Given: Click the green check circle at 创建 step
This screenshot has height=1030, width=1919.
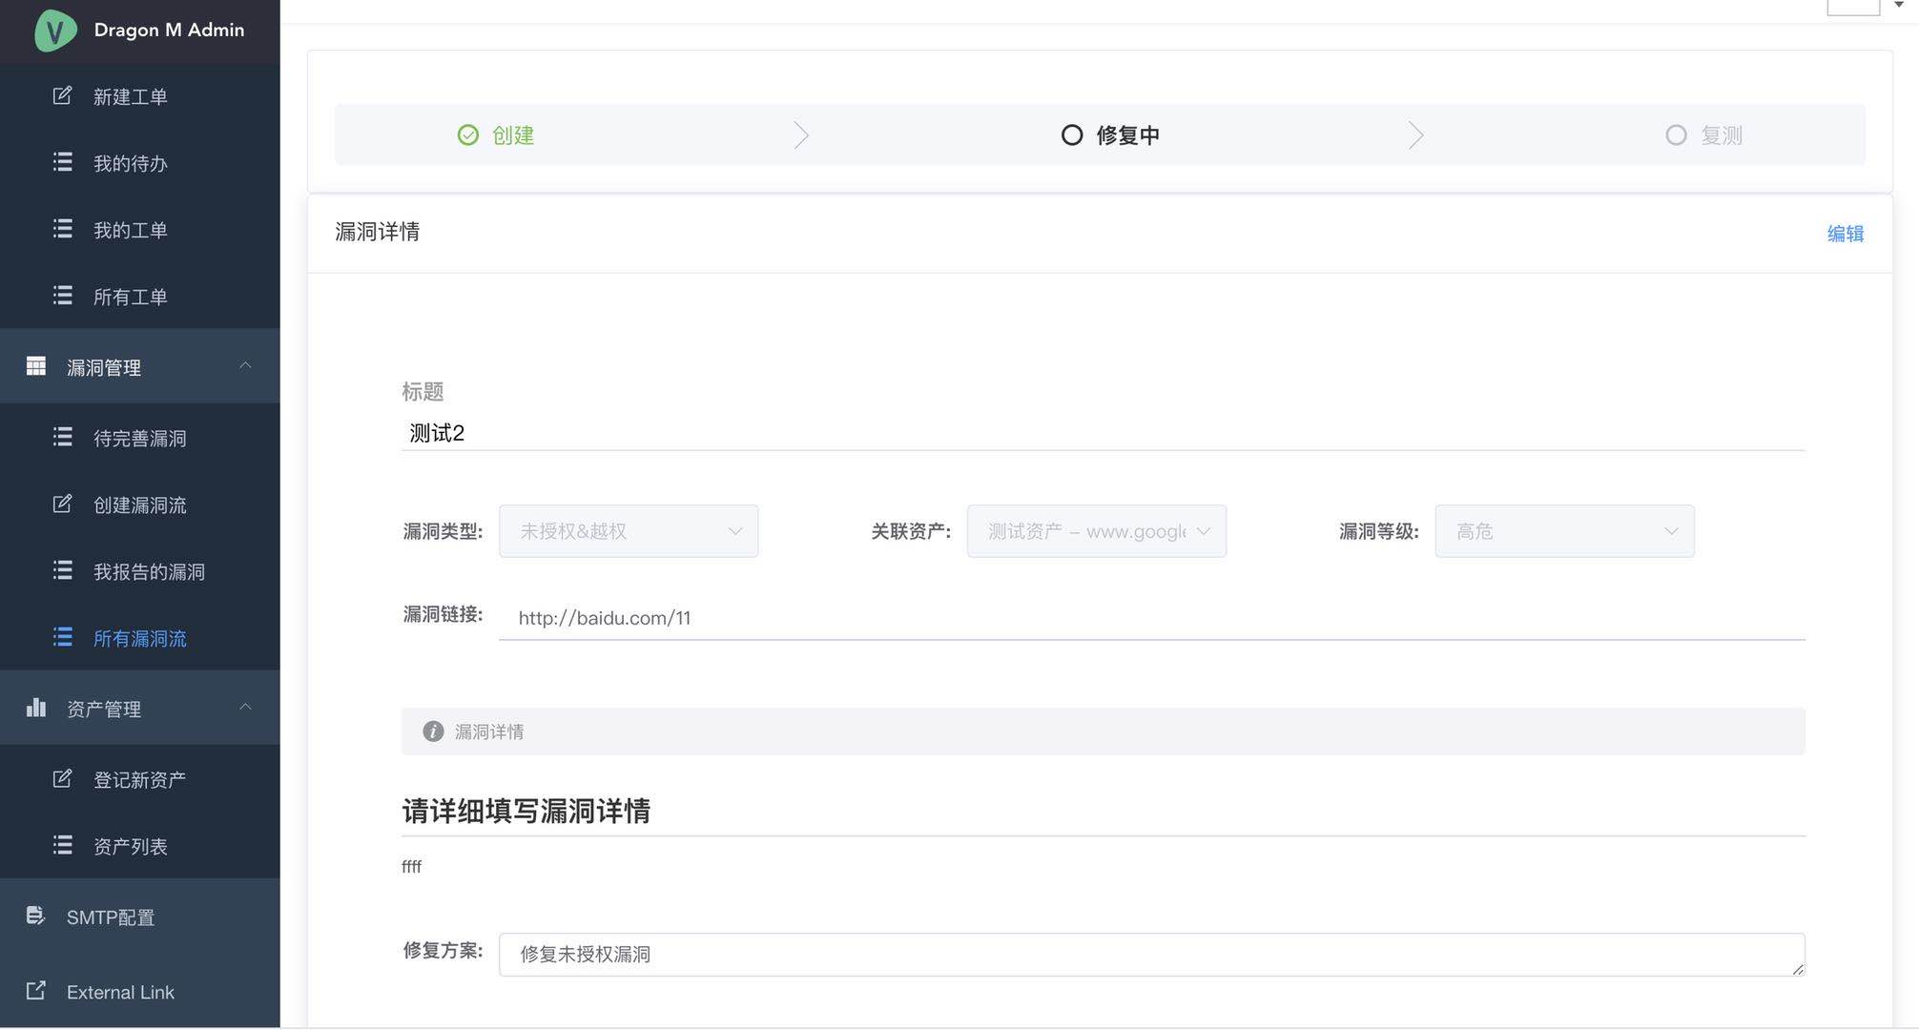Looking at the screenshot, I should (x=467, y=135).
